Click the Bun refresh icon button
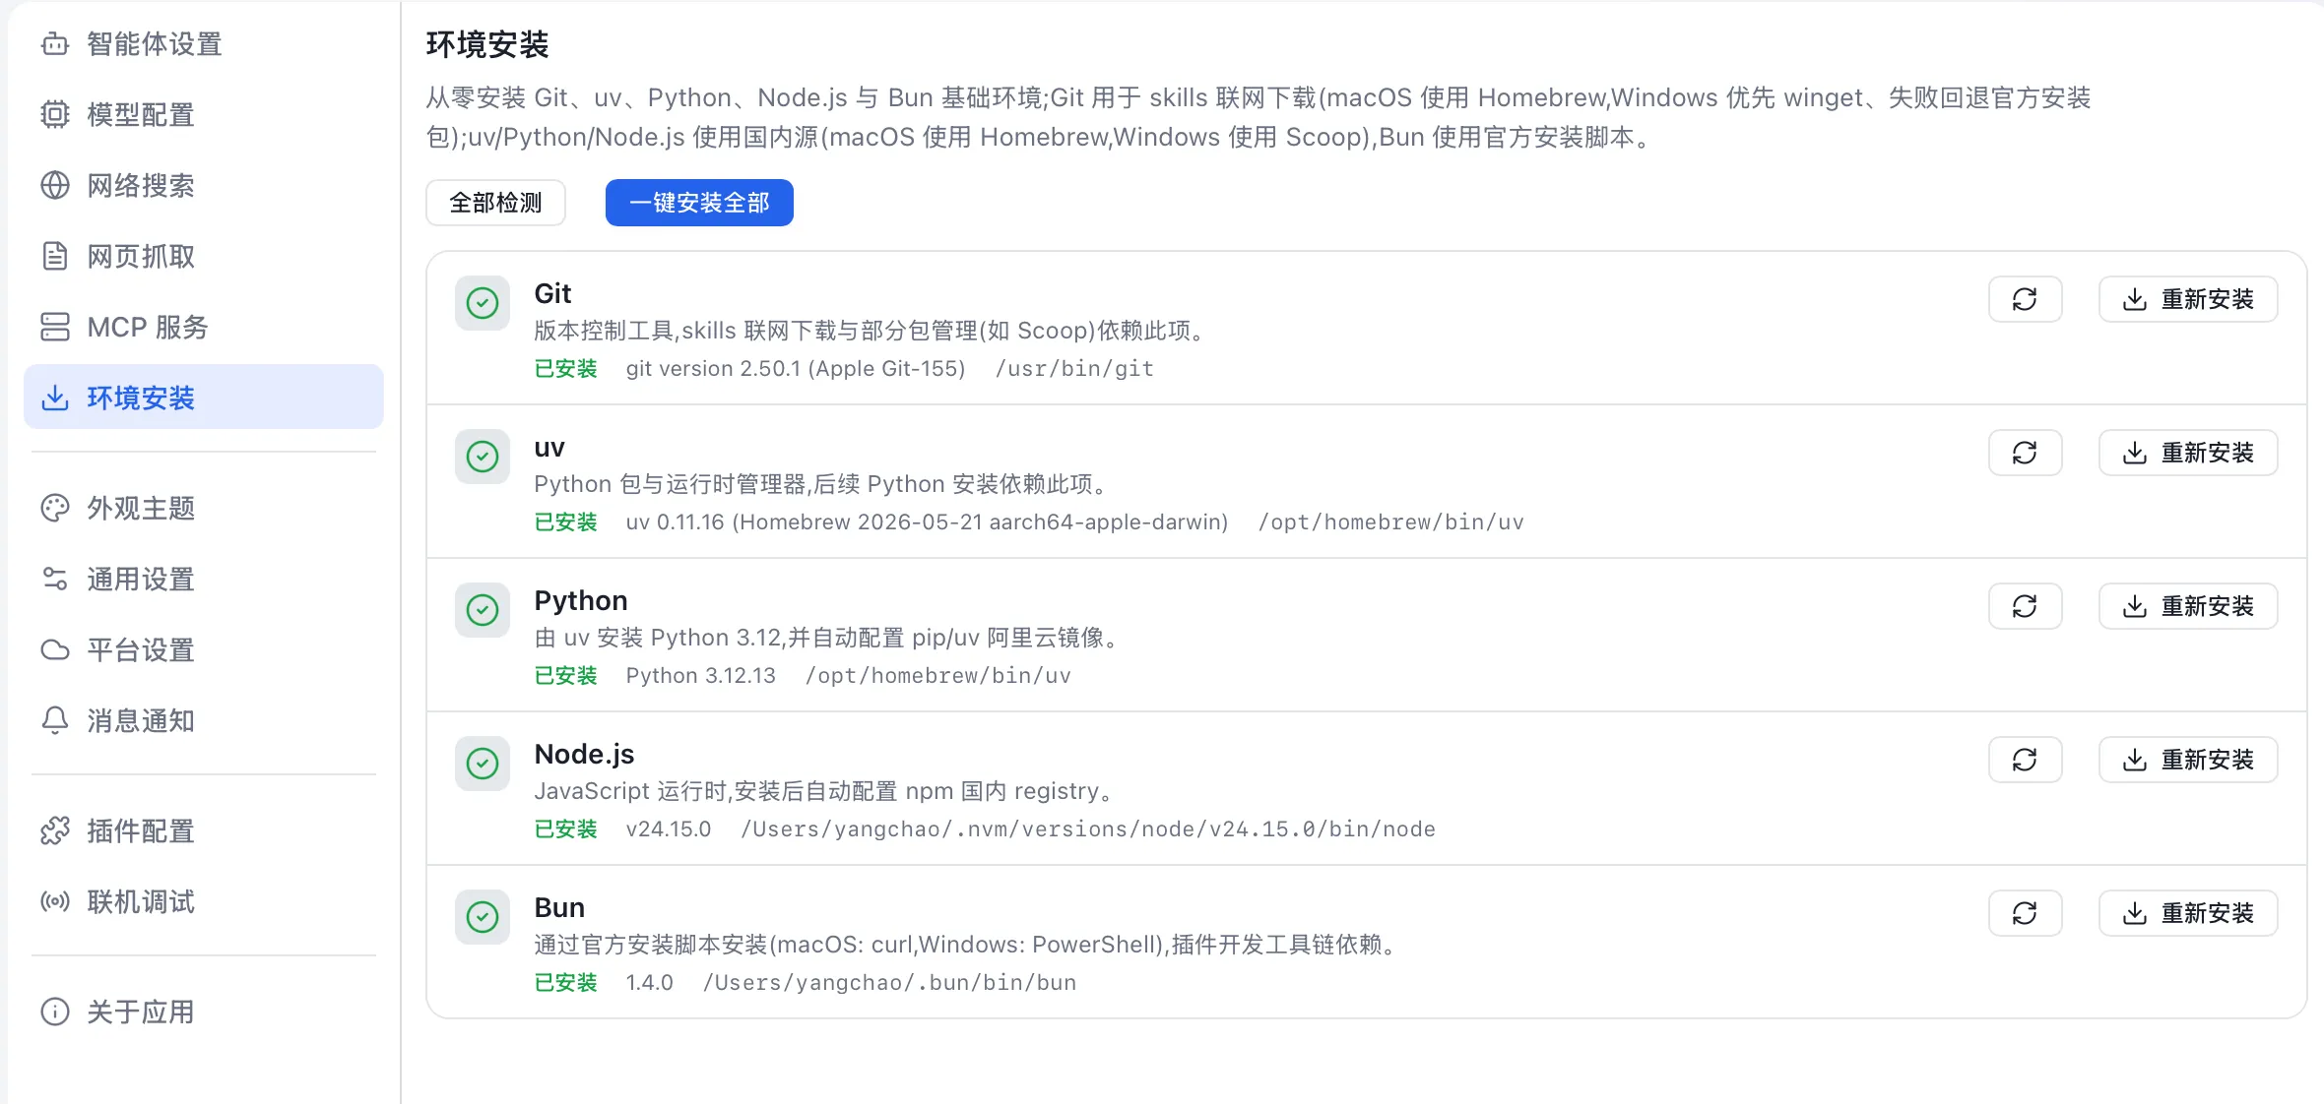This screenshot has width=2324, height=1104. point(2025,913)
